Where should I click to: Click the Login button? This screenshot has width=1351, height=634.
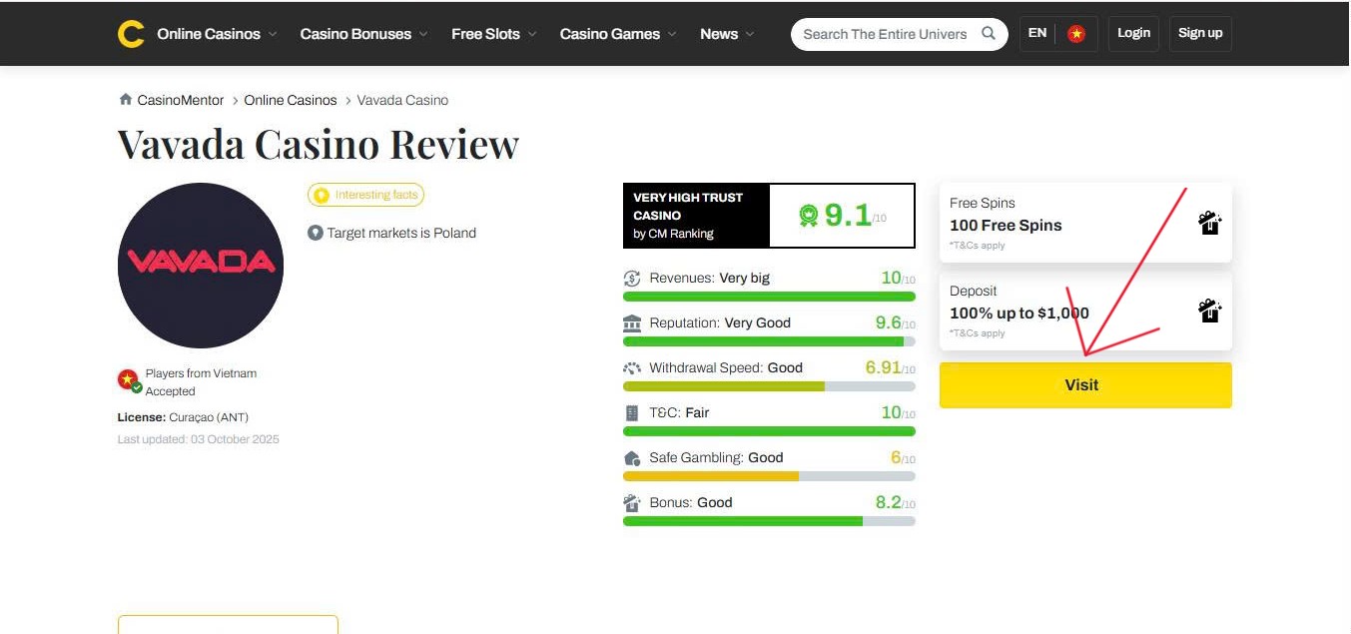click(x=1133, y=33)
